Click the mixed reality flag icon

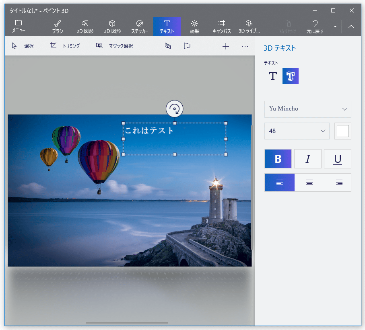click(x=187, y=46)
